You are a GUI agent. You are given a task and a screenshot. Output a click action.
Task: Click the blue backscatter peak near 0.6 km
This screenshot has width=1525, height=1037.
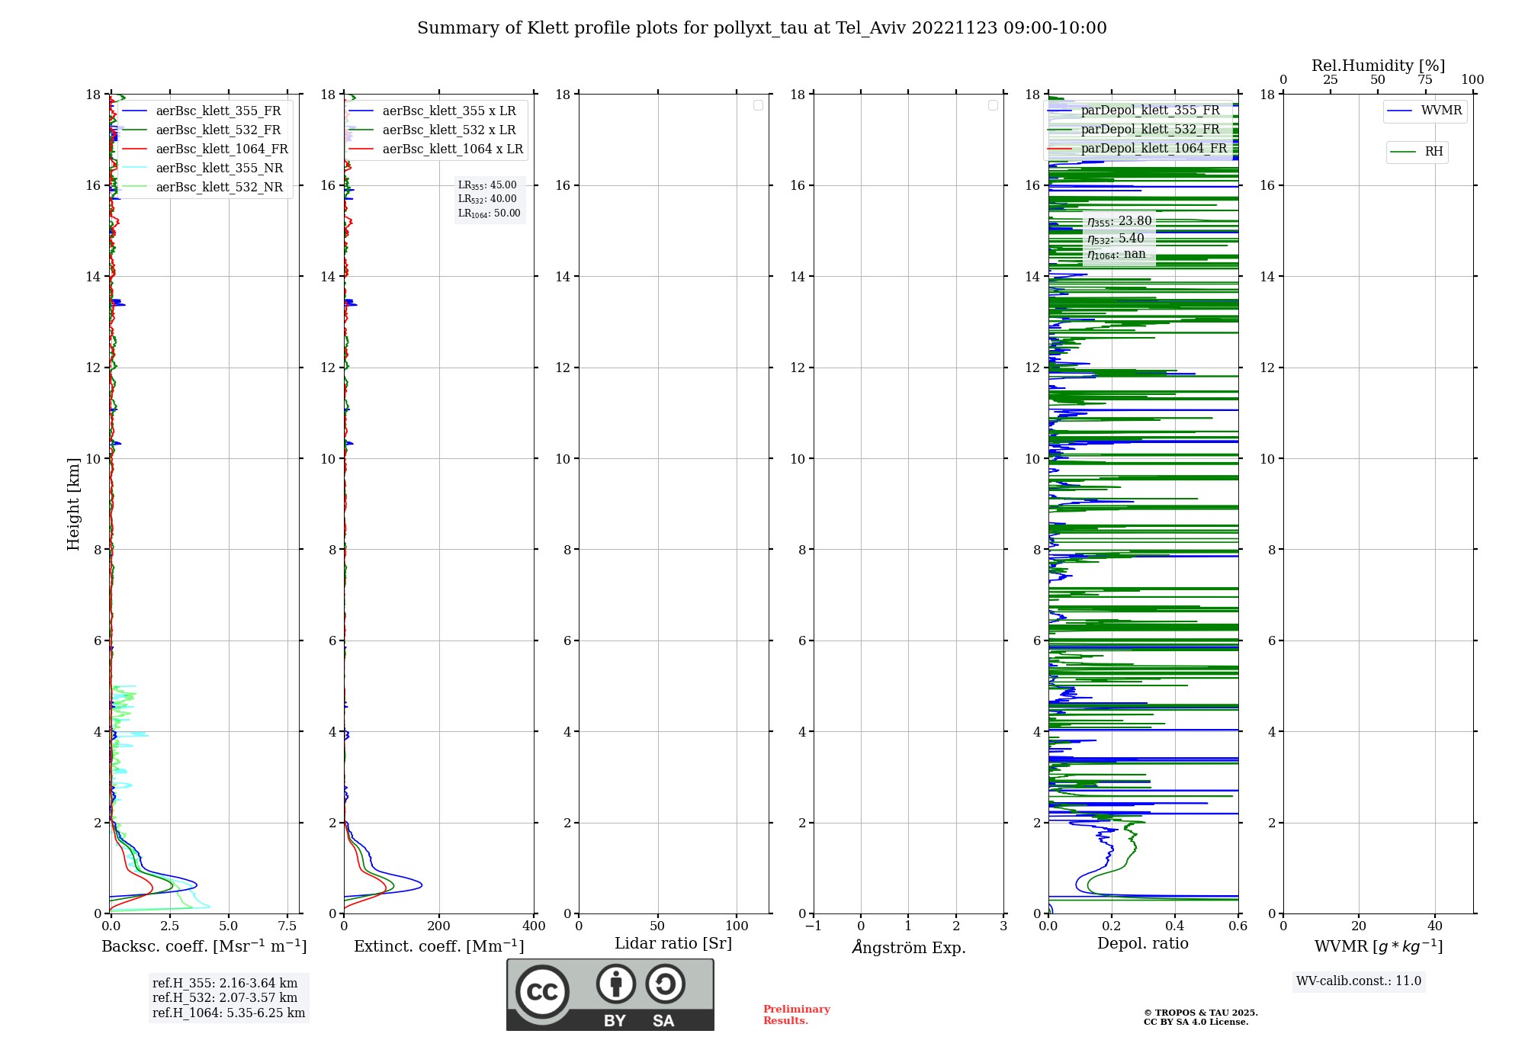[x=195, y=884]
